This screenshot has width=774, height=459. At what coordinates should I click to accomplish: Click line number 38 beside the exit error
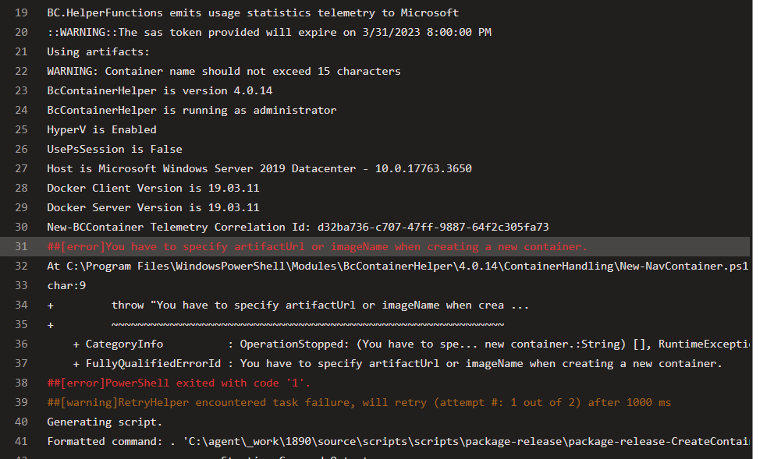point(21,383)
